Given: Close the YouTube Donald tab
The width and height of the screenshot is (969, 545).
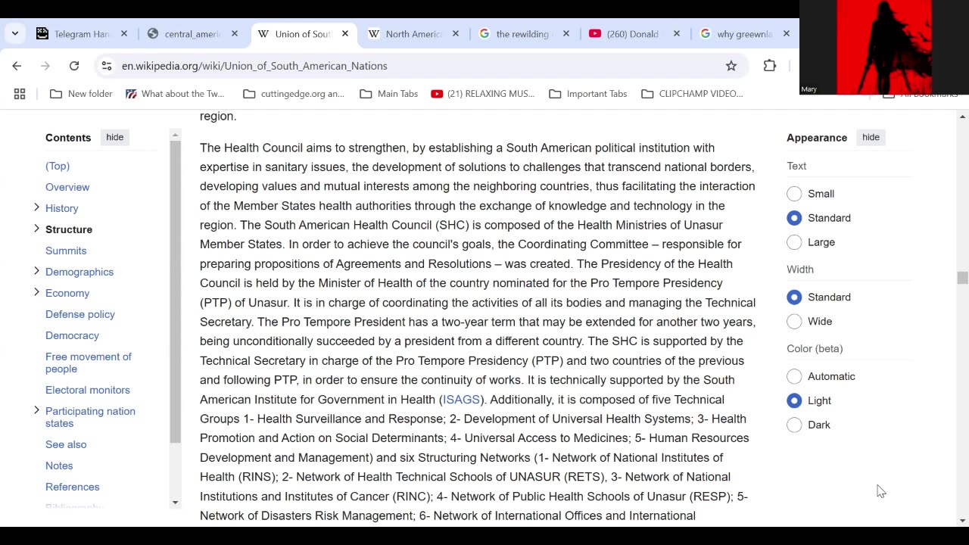Looking at the screenshot, I should tap(677, 34).
